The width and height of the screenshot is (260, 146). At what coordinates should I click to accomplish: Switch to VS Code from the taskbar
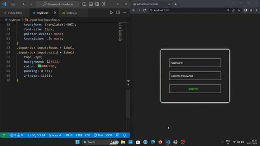pos(168,142)
